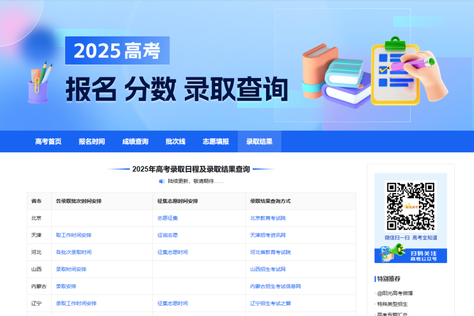The height and width of the screenshot is (316, 474).
Task: Click the pencil cup illustration
Action: (x=40, y=83)
